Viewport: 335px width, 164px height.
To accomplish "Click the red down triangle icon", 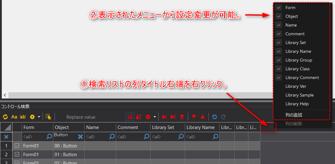I will point(194,117).
